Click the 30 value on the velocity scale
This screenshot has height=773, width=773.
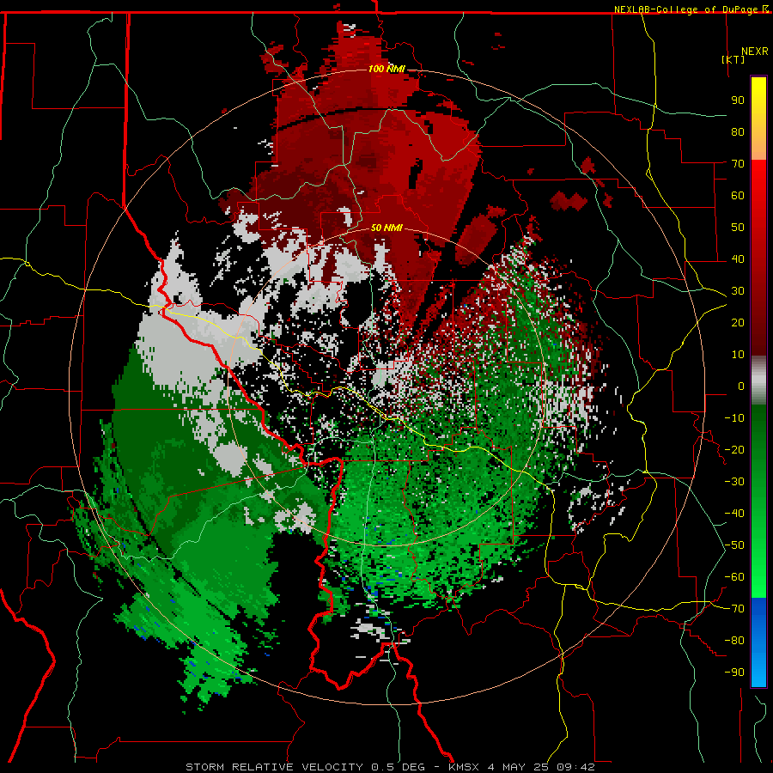pos(738,291)
